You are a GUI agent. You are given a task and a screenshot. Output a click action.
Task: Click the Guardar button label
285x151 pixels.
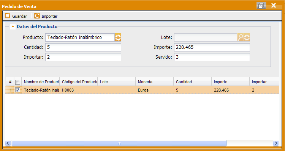(20, 16)
